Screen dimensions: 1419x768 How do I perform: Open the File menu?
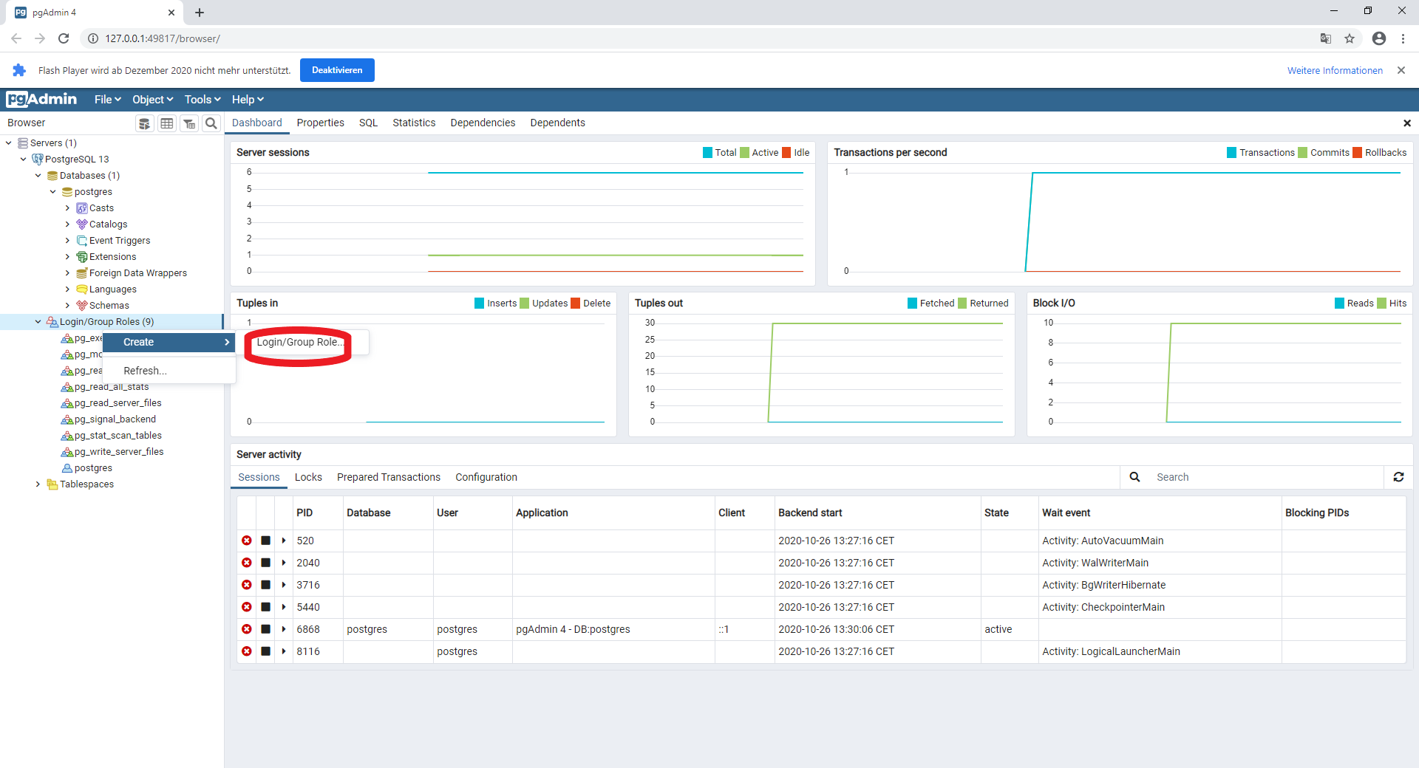point(108,100)
